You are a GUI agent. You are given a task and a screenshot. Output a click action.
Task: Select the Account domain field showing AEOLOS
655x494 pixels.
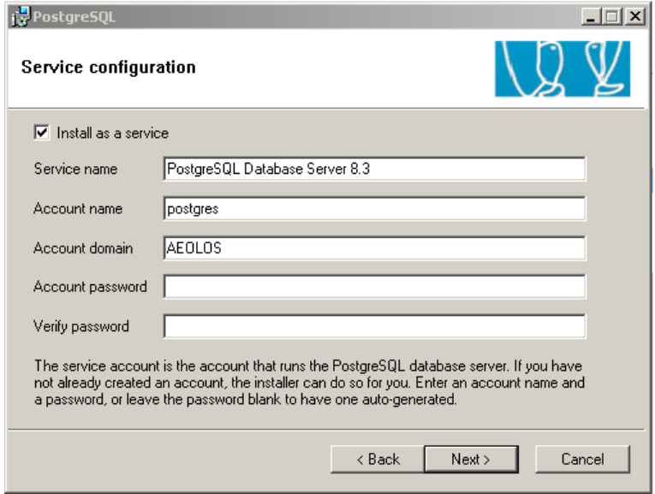click(x=374, y=248)
